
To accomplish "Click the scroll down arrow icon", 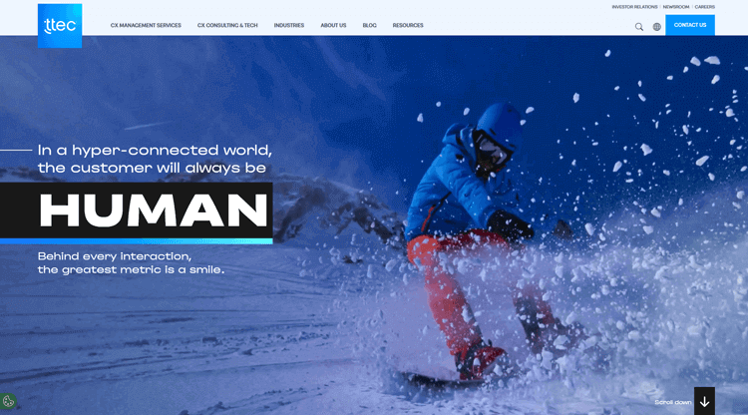I will [x=704, y=402].
